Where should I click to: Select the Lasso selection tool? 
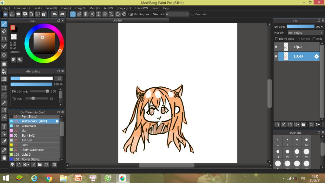click(4, 95)
